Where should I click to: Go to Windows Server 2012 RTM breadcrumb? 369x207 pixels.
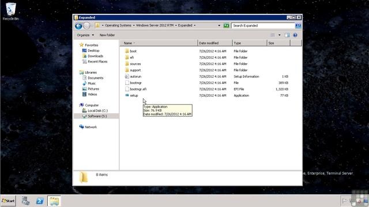(155, 25)
